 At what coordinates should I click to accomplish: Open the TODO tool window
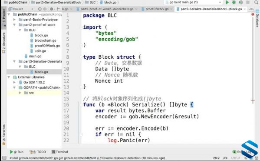point(38,152)
